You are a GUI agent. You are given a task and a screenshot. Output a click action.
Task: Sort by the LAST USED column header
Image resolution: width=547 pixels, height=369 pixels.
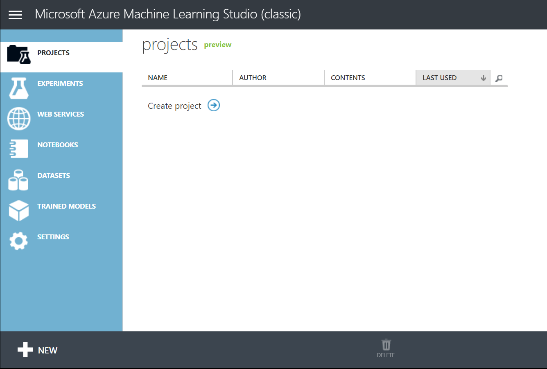click(453, 78)
